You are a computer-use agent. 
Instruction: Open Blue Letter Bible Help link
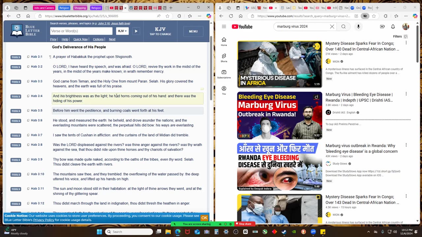click(65, 39)
